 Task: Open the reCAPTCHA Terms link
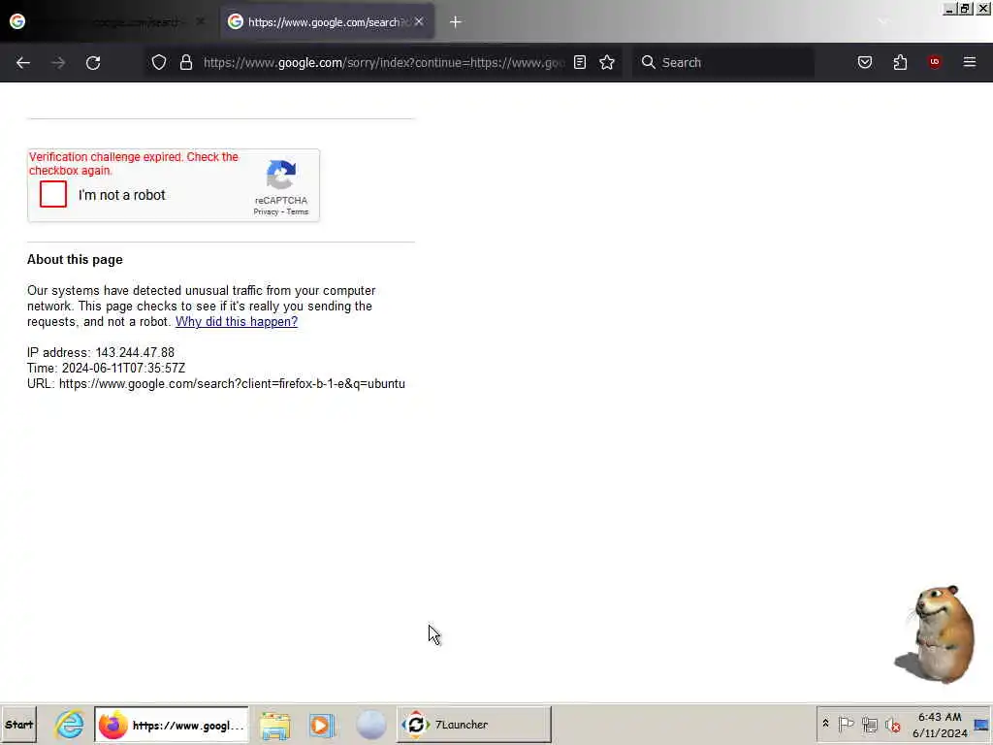pyautogui.click(x=297, y=212)
